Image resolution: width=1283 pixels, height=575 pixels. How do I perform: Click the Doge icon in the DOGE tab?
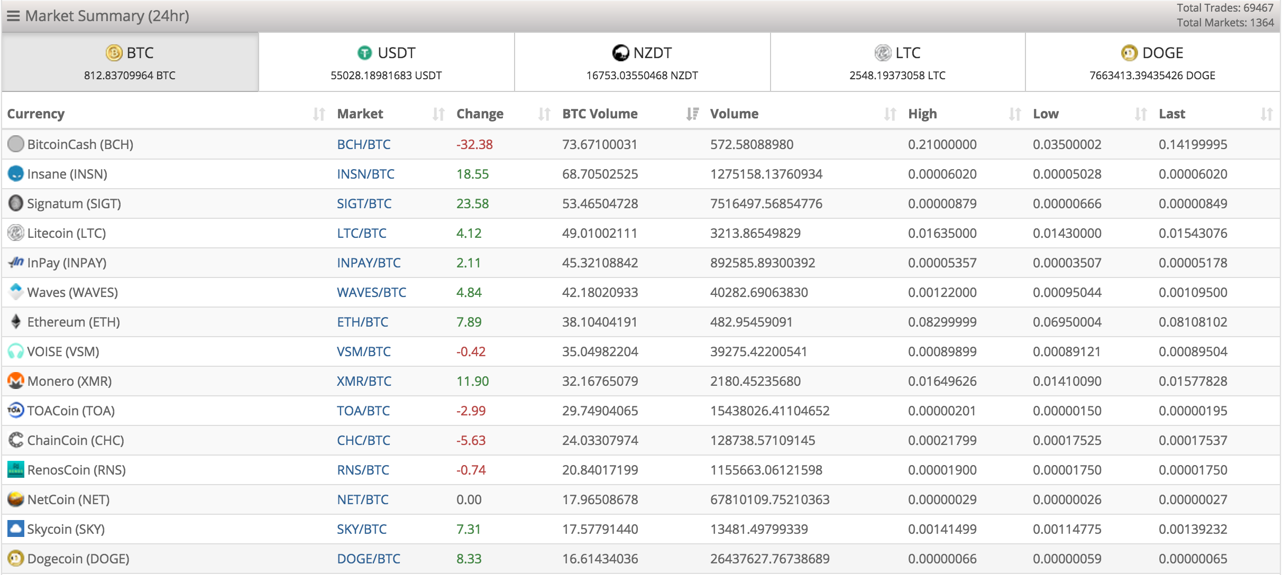pyautogui.click(x=1129, y=53)
